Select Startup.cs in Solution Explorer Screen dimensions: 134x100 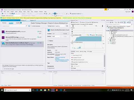[113, 44]
